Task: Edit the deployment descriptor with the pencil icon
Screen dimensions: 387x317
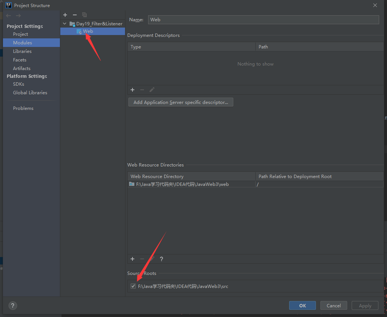Action: [x=152, y=90]
